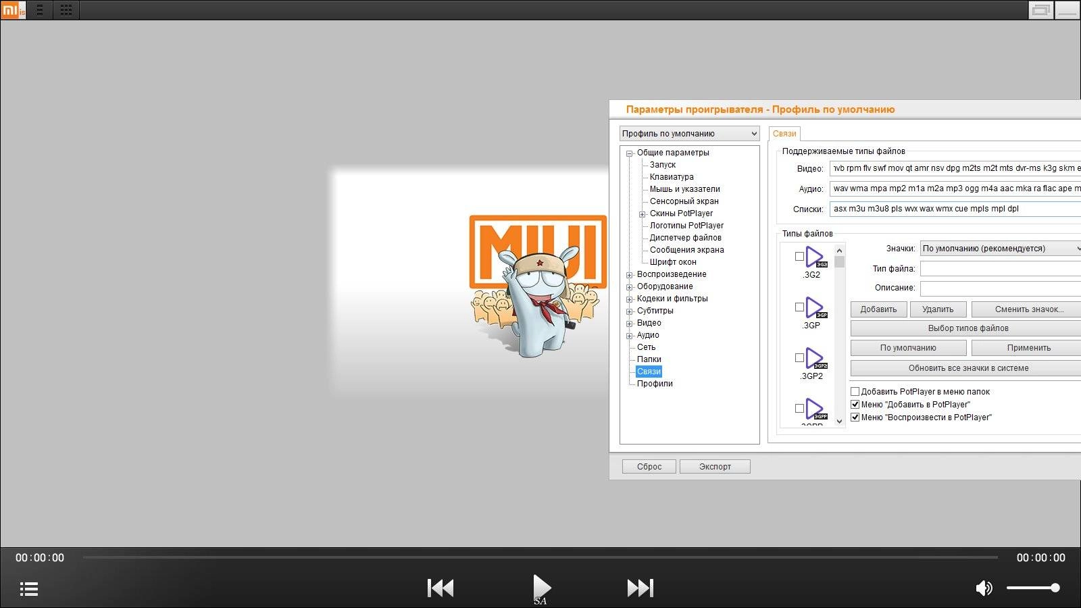
Task: Open the list view icon in title bar
Action: pos(40,10)
